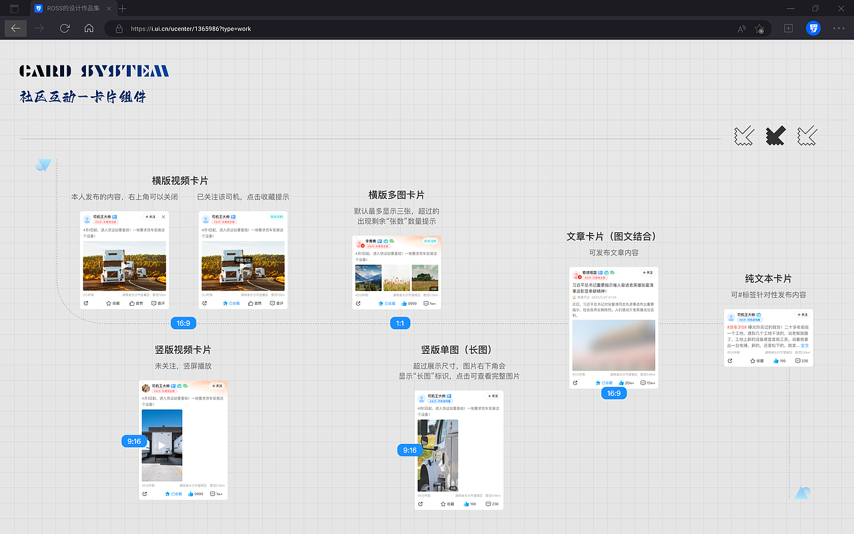The image size is (854, 534).
Task: Expand 全文 link in the text card
Action: tap(805, 346)
